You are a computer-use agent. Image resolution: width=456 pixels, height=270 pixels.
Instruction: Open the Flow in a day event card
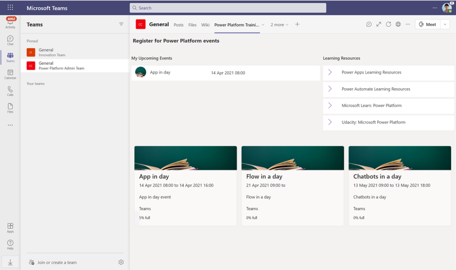[x=293, y=186]
